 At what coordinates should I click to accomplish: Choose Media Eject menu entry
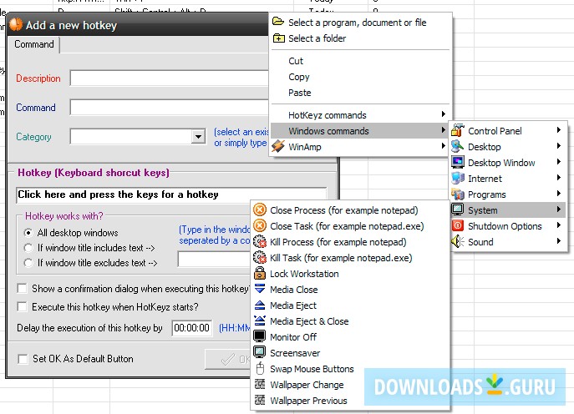pyautogui.click(x=350, y=305)
